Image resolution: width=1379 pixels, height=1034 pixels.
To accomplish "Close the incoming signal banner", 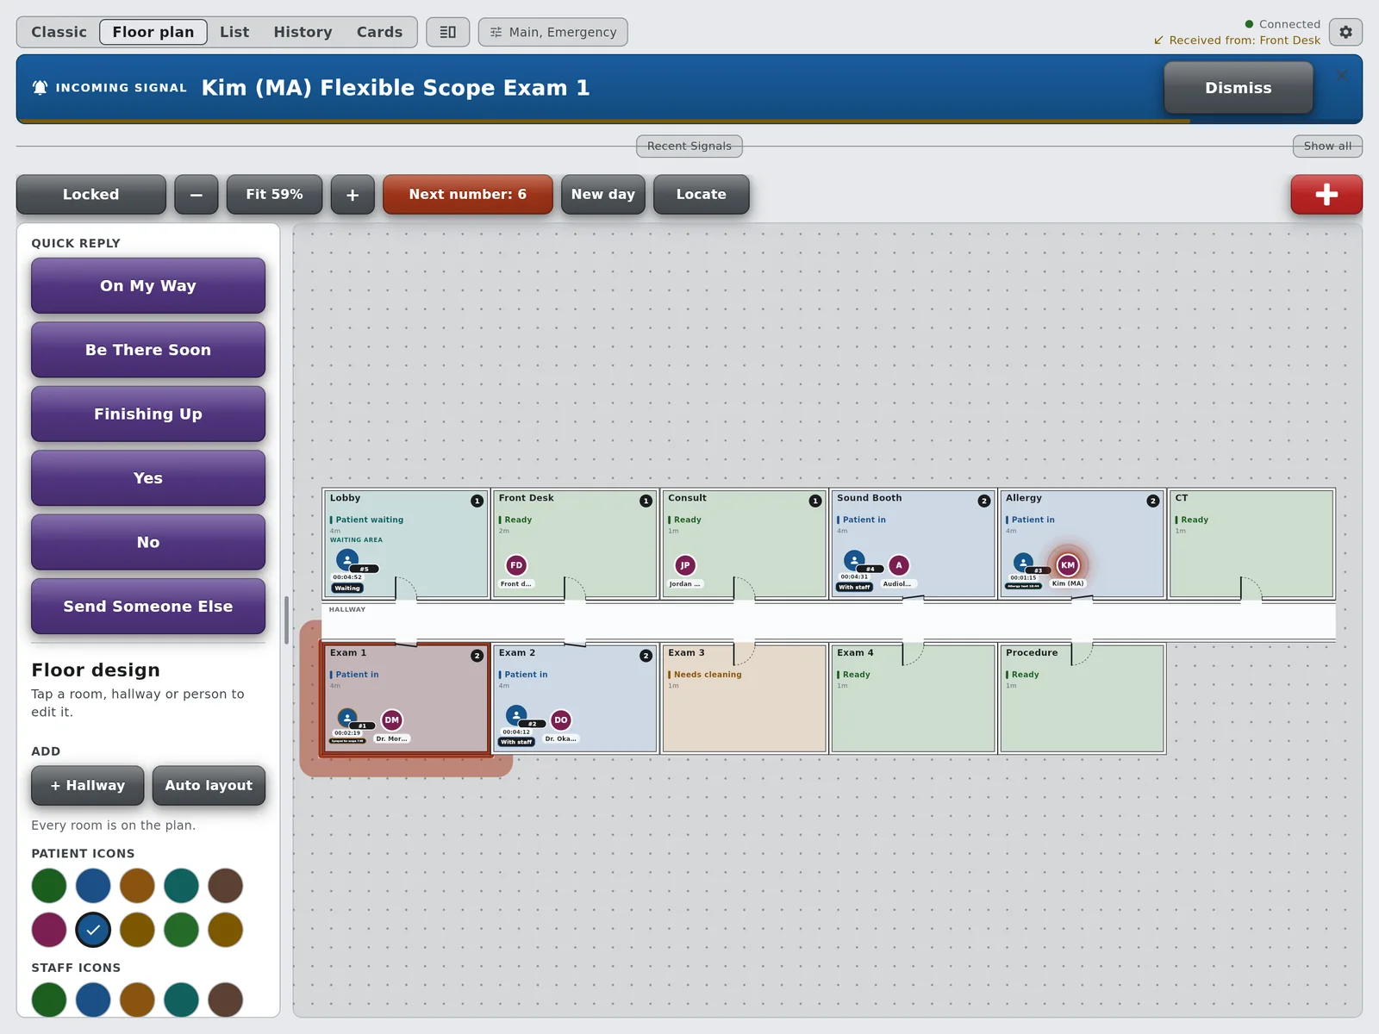I will (x=1342, y=76).
